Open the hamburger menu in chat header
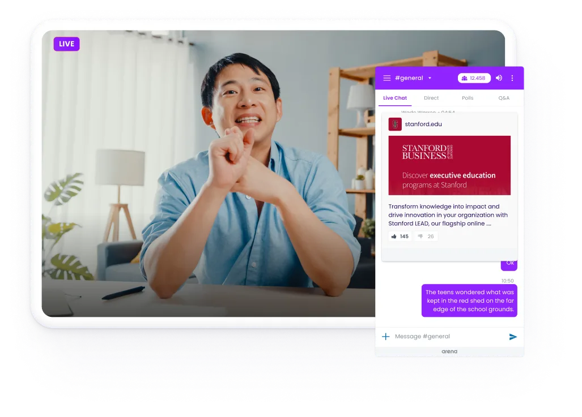582x417 pixels. 386,78
